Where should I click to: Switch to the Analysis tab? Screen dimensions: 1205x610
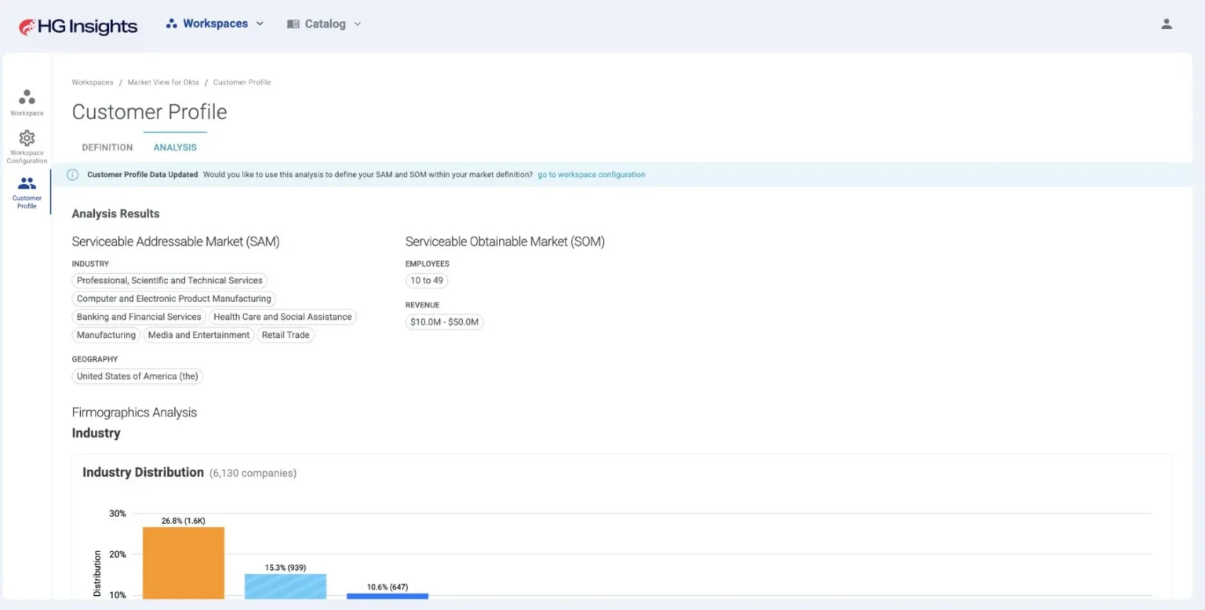pyautogui.click(x=175, y=147)
